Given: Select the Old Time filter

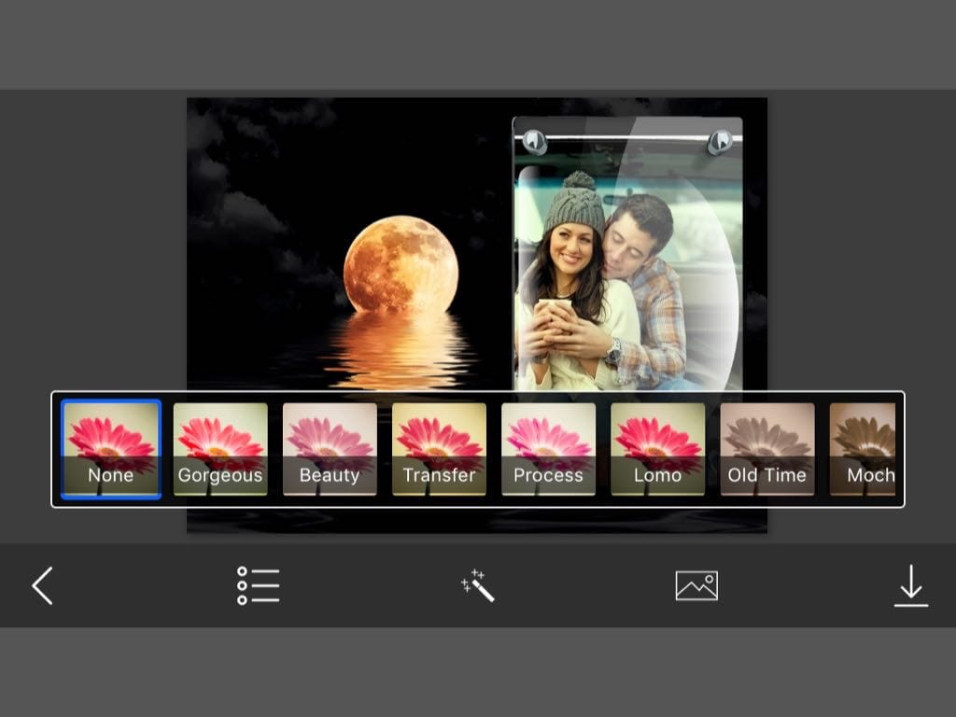Looking at the screenshot, I should pos(766,449).
